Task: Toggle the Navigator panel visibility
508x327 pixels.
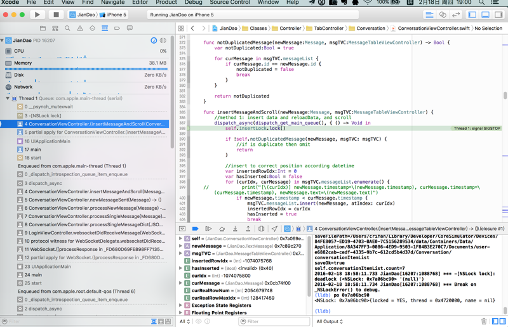Action: pos(472,15)
